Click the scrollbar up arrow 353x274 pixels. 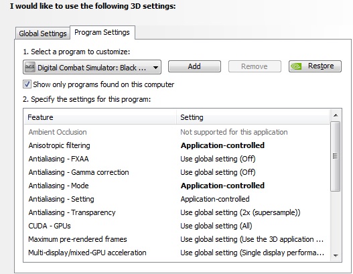(336, 115)
